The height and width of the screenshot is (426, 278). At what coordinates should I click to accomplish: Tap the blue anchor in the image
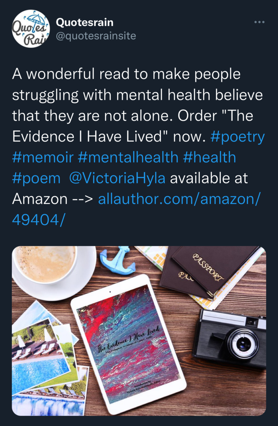pos(118,261)
